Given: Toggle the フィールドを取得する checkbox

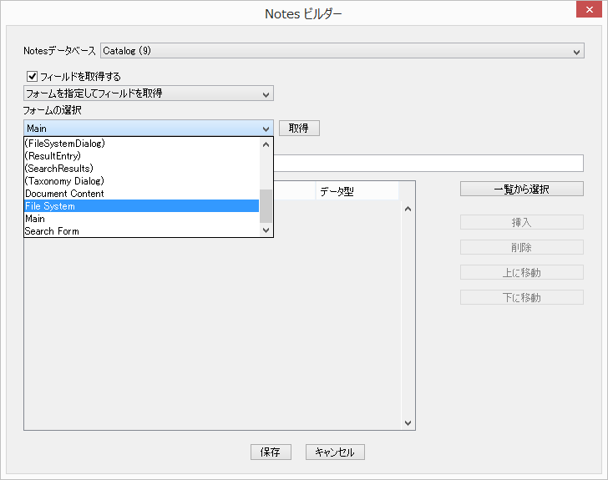Looking at the screenshot, I should (x=33, y=76).
